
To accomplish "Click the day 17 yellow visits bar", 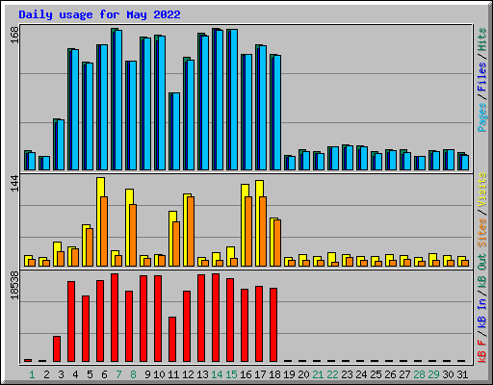I will tap(259, 223).
